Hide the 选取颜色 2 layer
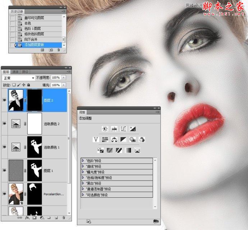Image resolution: width=248 pixels, height=230 pixels. pyautogui.click(x=4, y=123)
